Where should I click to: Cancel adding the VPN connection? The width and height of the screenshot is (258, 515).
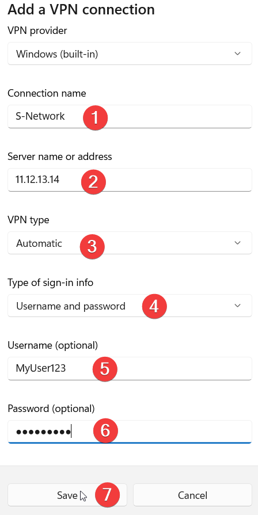pyautogui.click(x=192, y=495)
